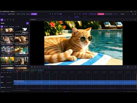This screenshot has width=137, height=103.
Task: Click the Open button in the top toolbar
Action: click(23, 14)
